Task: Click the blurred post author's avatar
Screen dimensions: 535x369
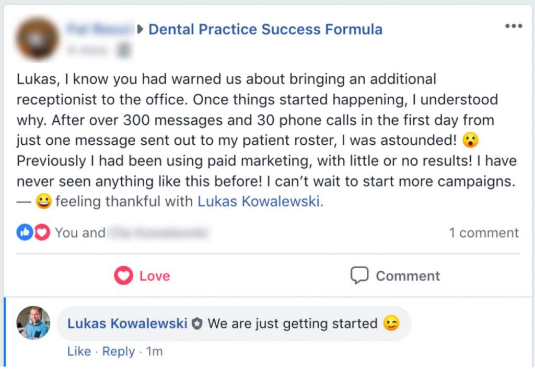Action: [x=37, y=38]
